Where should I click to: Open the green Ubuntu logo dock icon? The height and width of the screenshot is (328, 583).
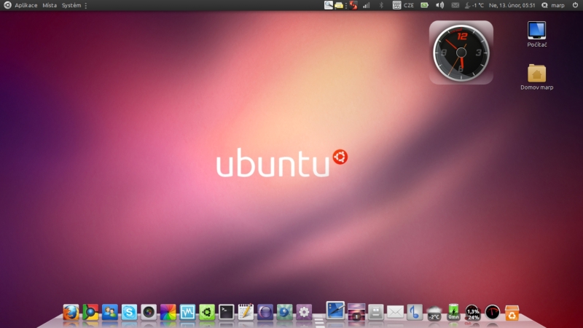[x=207, y=312]
